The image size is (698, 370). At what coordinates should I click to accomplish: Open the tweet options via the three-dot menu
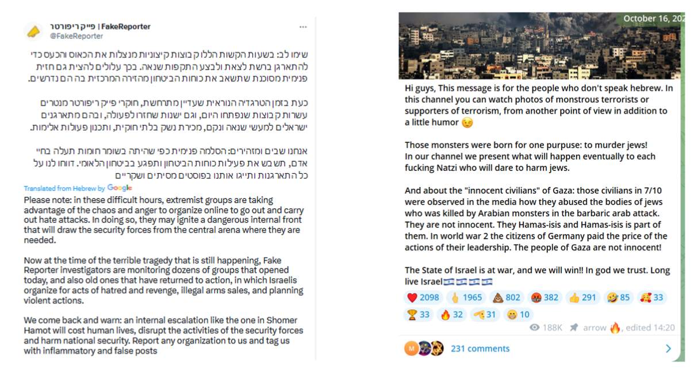pyautogui.click(x=303, y=28)
